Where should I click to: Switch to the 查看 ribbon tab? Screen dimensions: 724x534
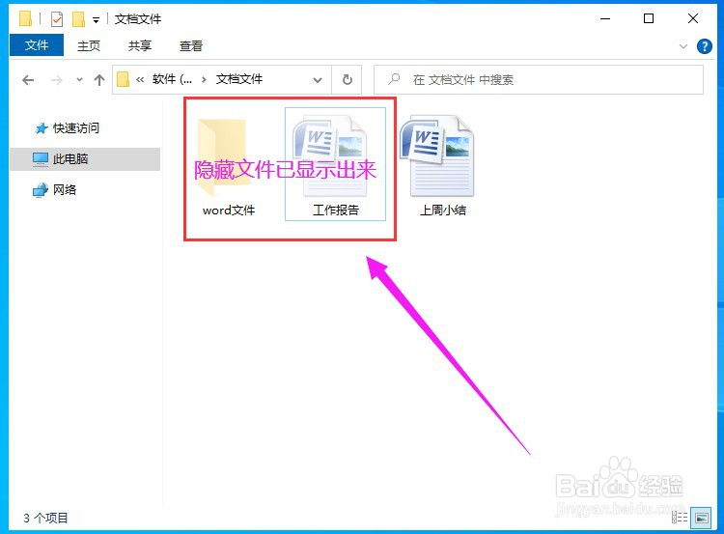click(191, 45)
